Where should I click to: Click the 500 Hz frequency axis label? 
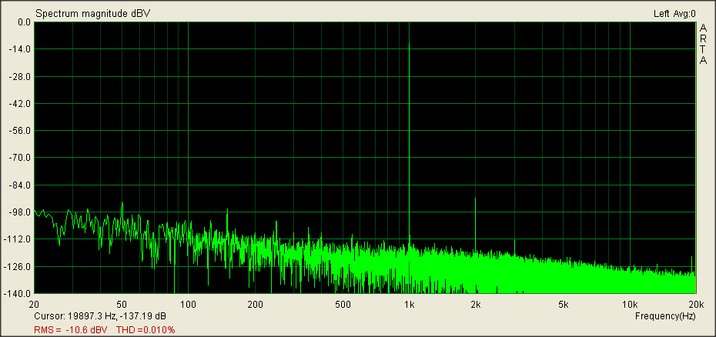(343, 305)
